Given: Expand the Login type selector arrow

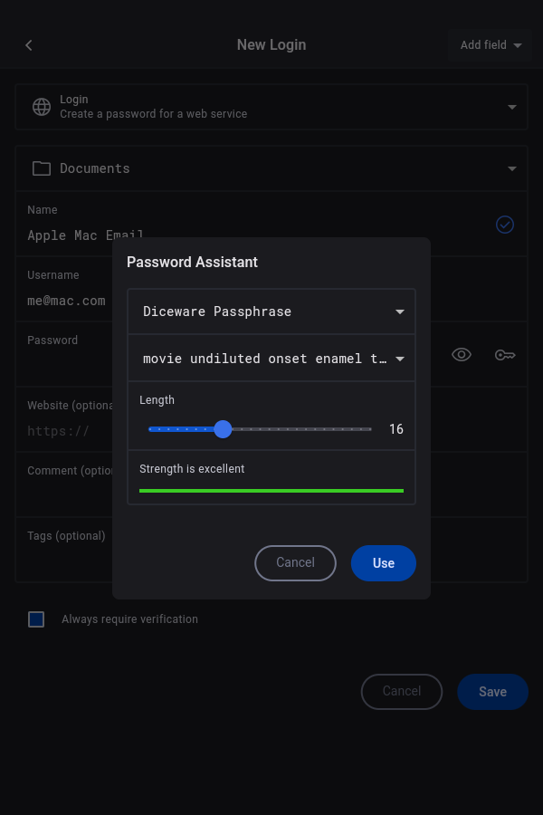Looking at the screenshot, I should tap(512, 107).
